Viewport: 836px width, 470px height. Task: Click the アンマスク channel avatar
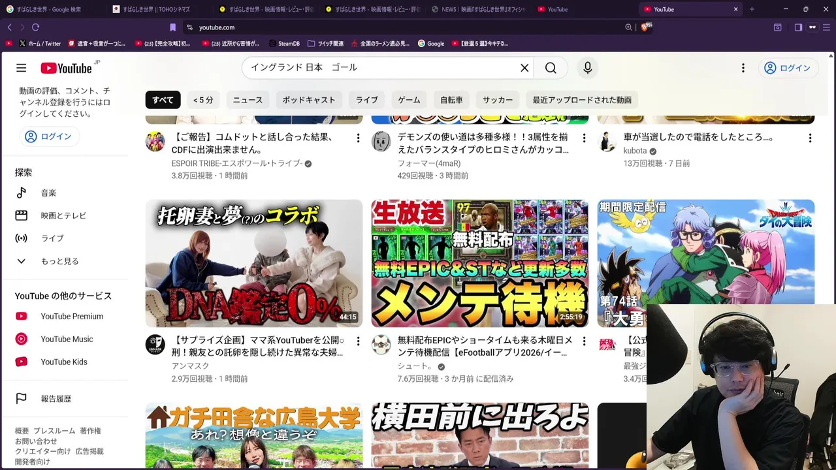click(155, 345)
